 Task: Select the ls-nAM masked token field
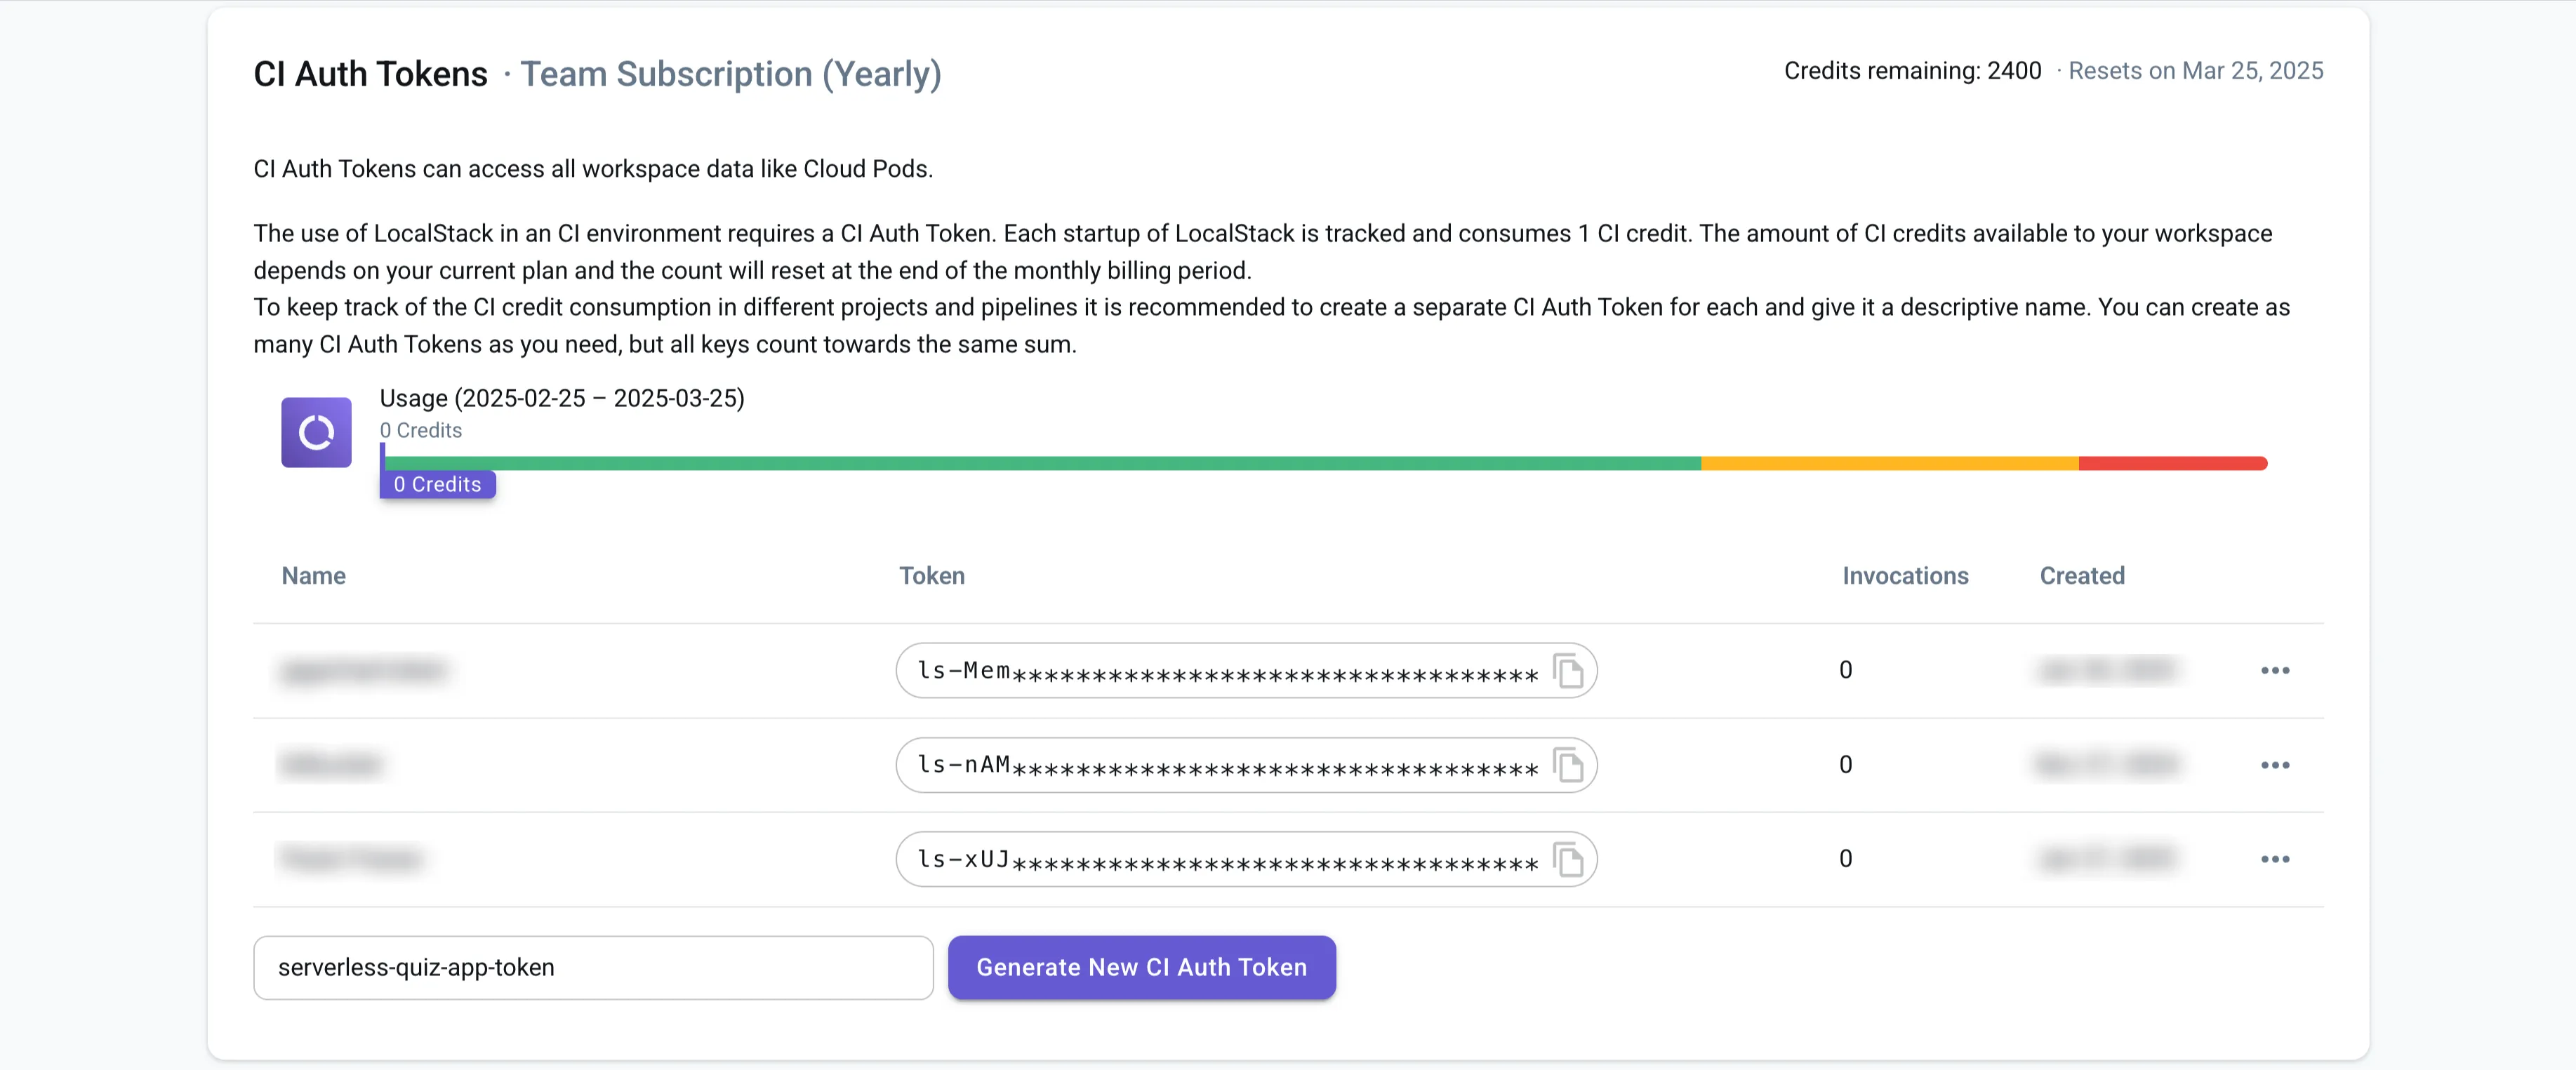[1246, 765]
